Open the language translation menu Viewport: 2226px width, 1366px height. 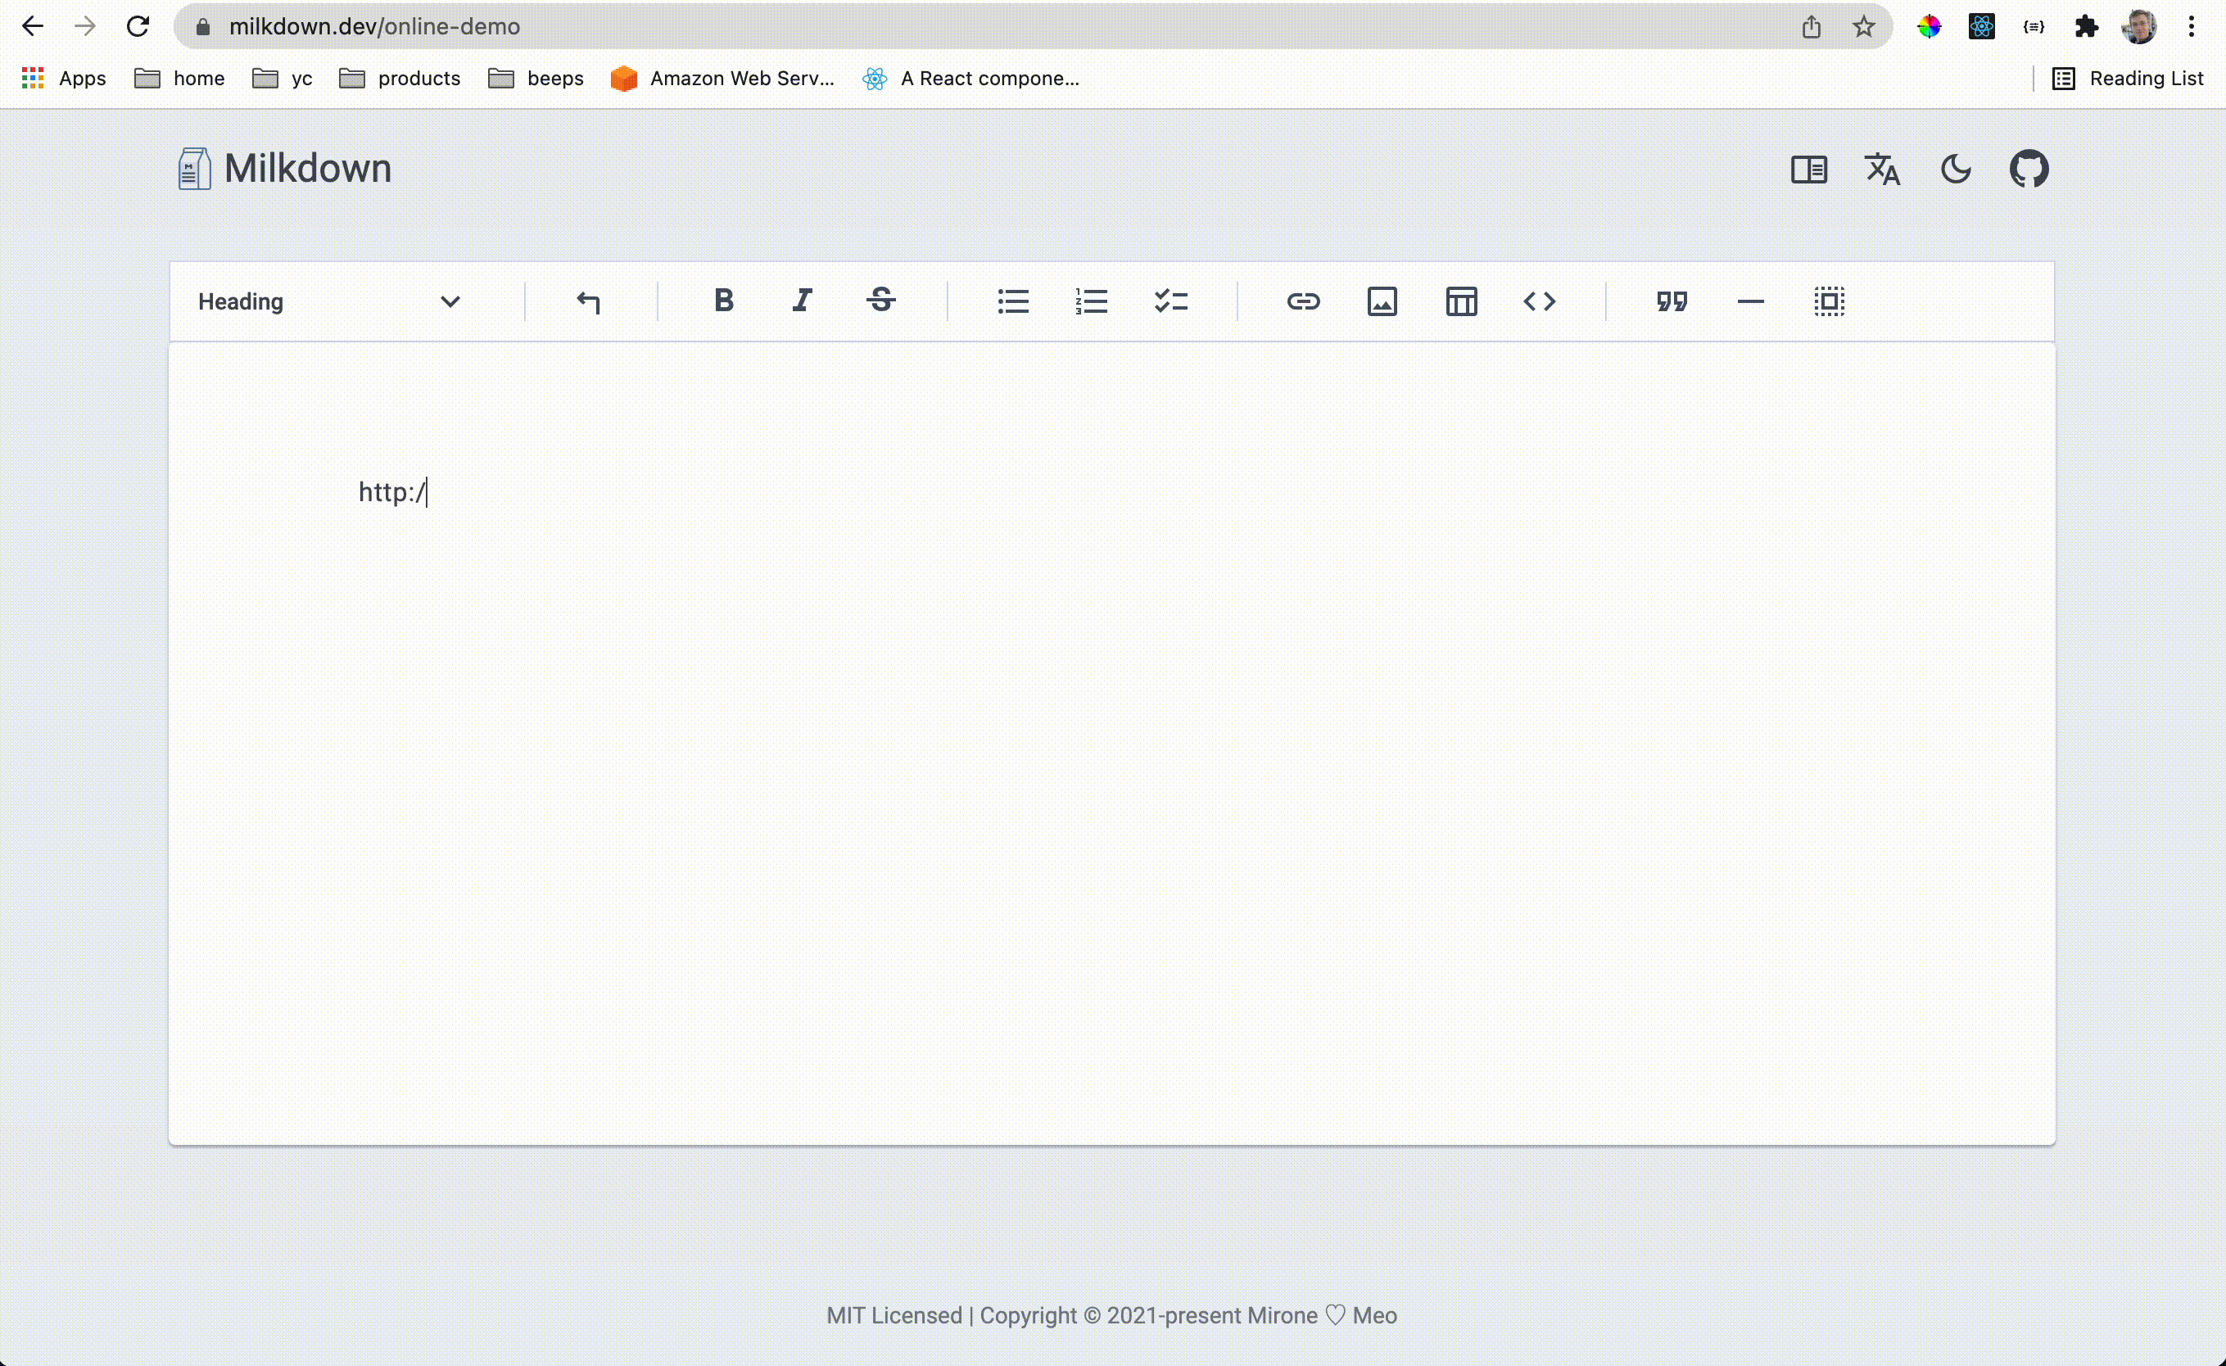pos(1882,169)
